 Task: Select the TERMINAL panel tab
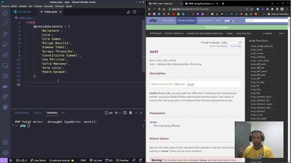coord(52,113)
